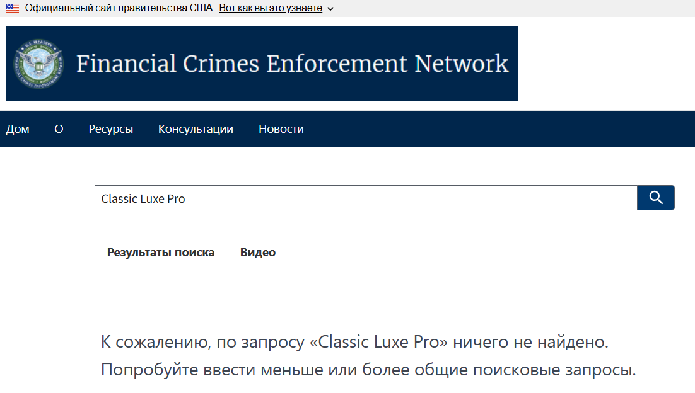
Task: Click the search magnifying glass icon
Action: click(655, 197)
